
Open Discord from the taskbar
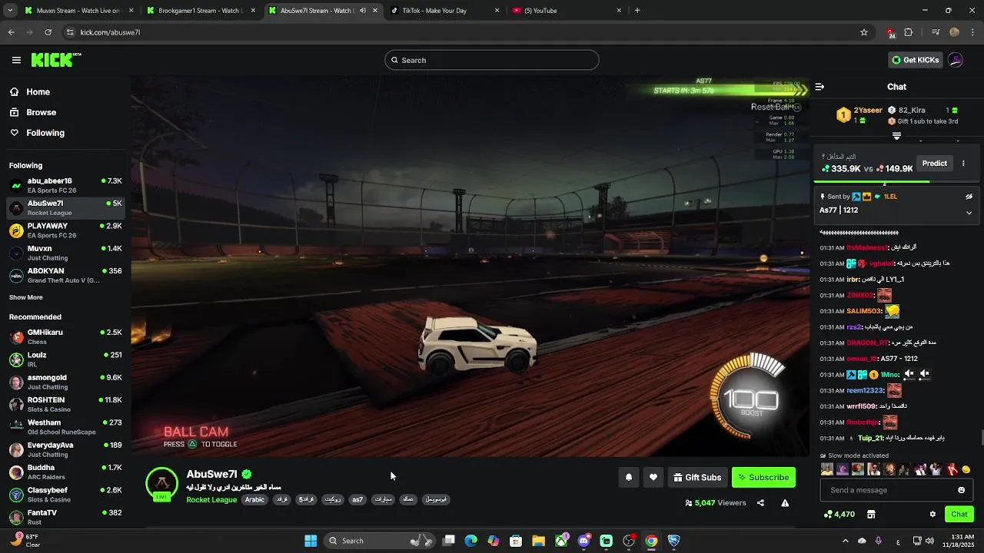tap(583, 541)
